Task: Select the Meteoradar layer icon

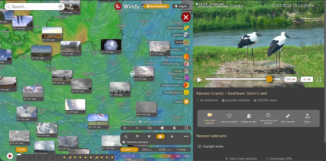Action: [186, 28]
